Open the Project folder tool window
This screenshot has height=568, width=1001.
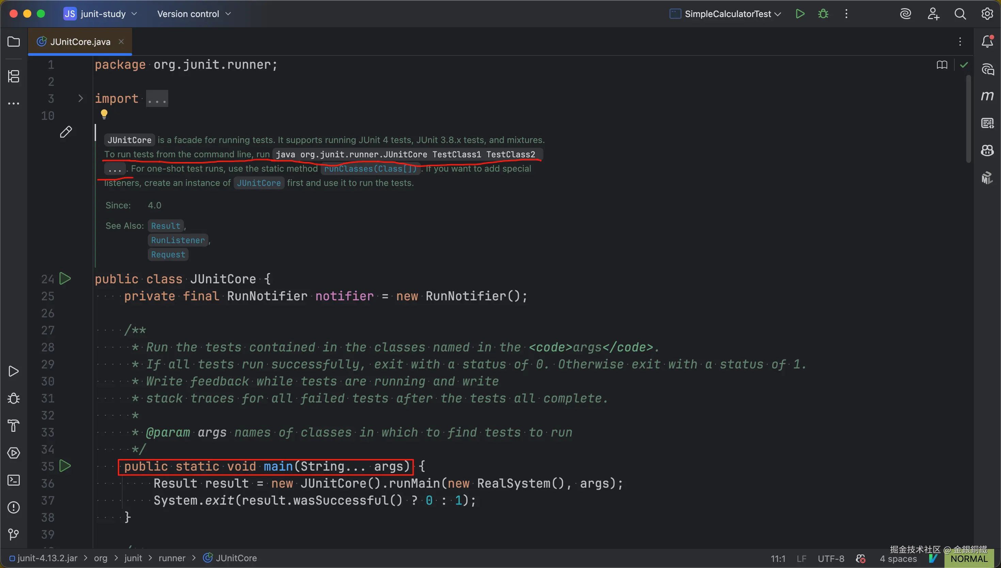14,42
